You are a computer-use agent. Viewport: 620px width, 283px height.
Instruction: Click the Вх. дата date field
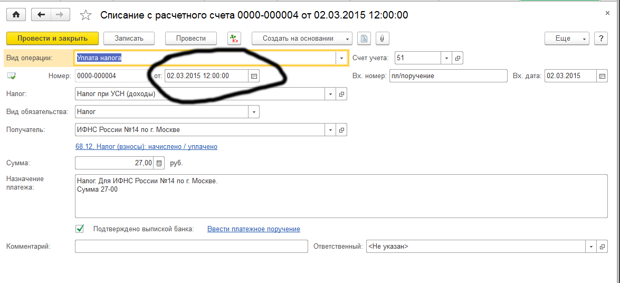(570, 76)
